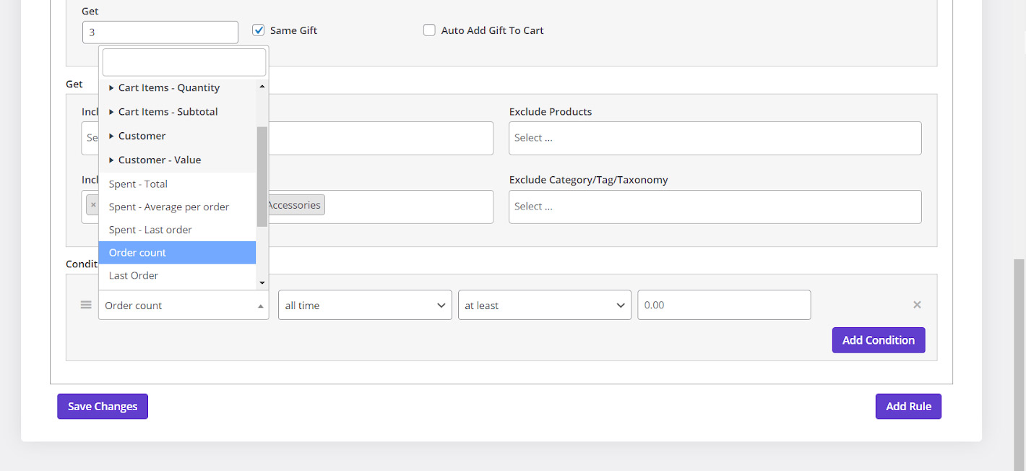The height and width of the screenshot is (471, 1026).
Task: Remove the condition with the X icon
Action: pos(917,305)
